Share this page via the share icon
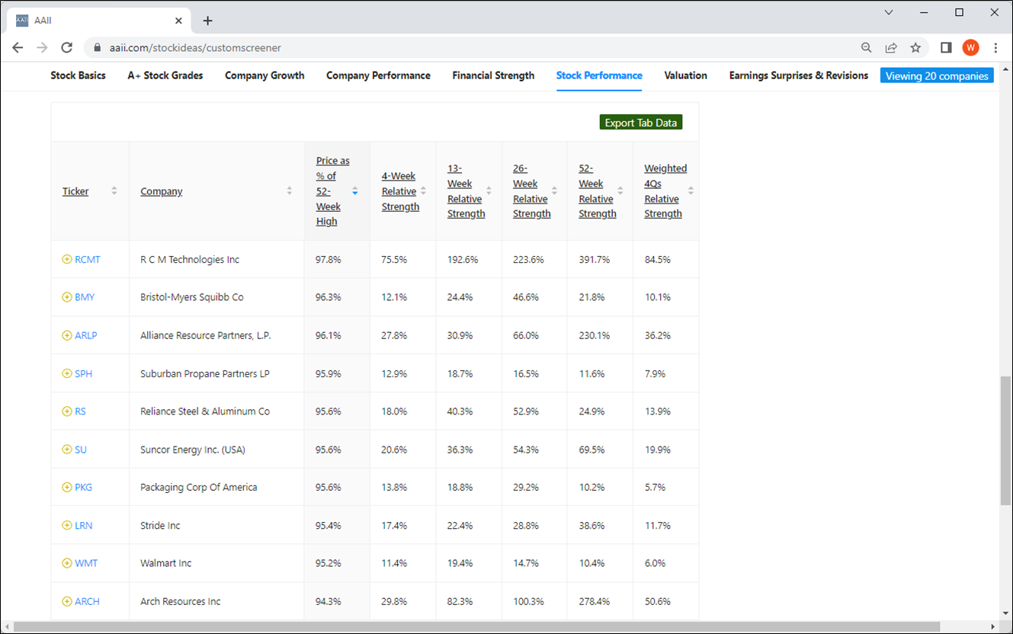 (x=891, y=47)
